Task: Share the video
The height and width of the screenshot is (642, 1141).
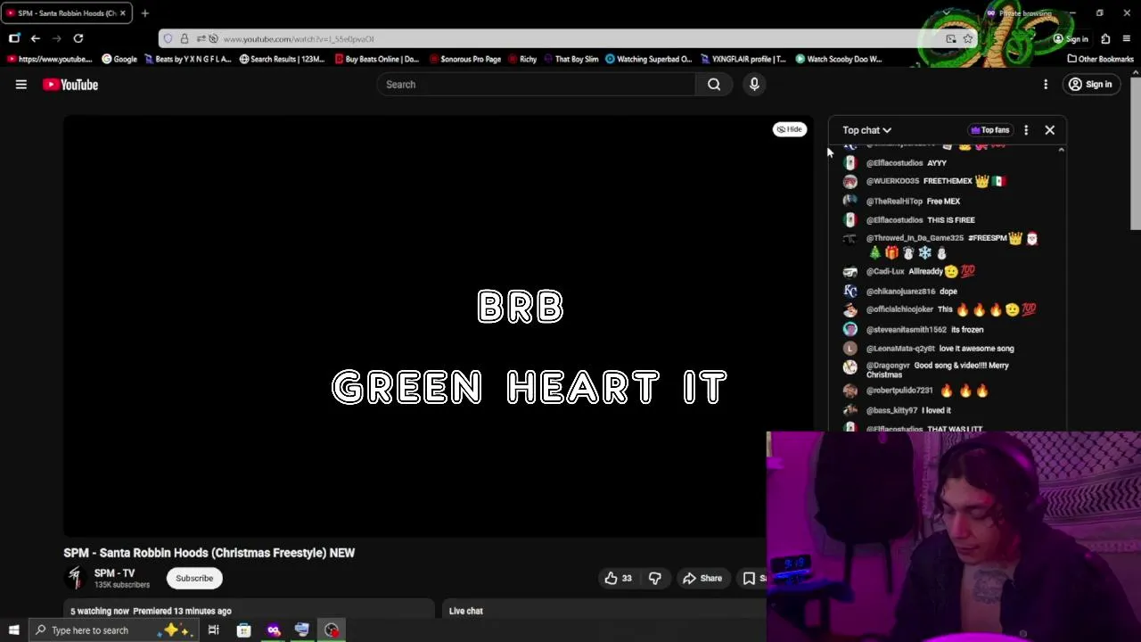Action: coord(702,578)
